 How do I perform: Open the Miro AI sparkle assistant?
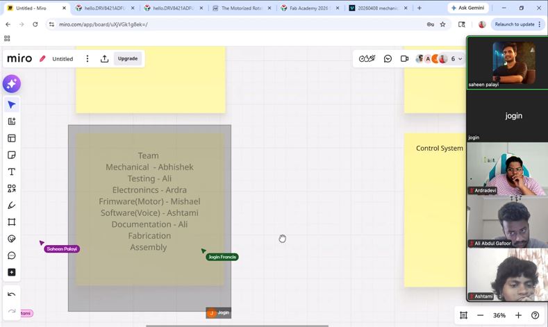point(12,84)
